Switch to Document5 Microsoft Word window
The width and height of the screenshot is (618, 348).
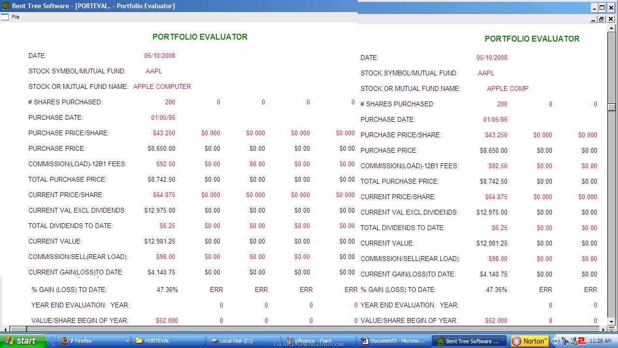393,341
